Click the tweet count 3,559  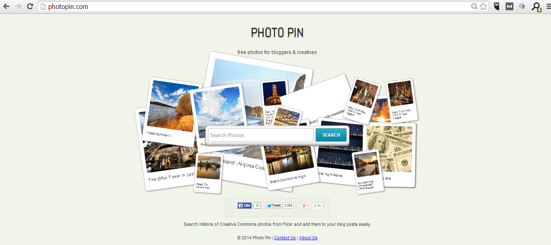288,205
